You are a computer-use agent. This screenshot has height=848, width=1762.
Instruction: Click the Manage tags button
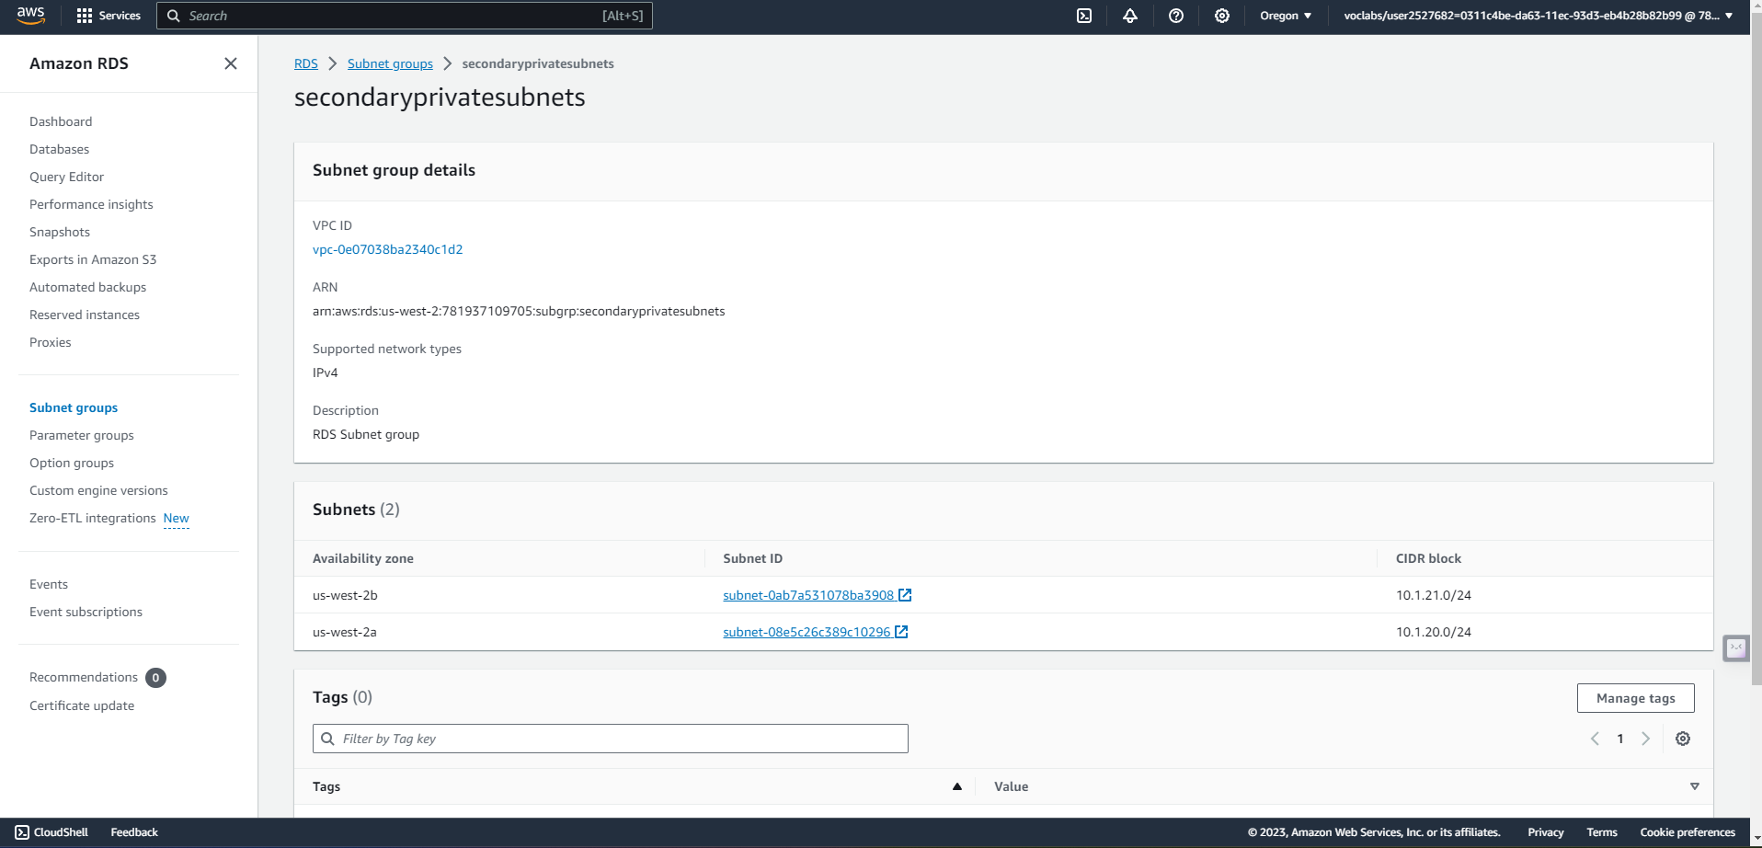point(1635,698)
